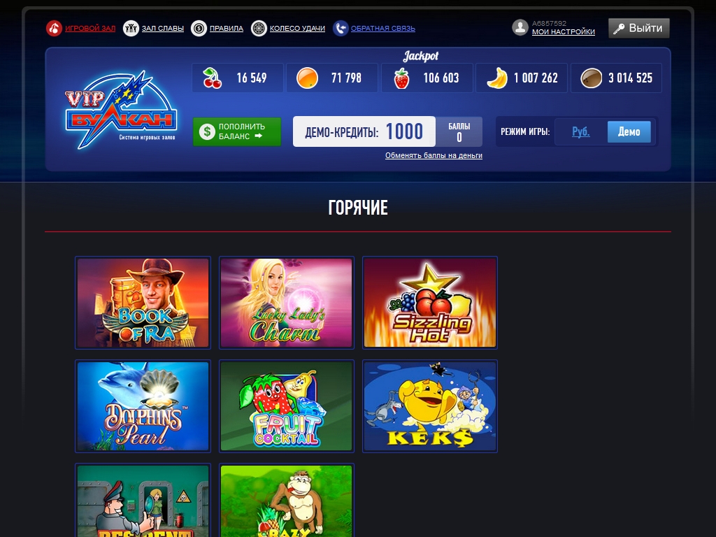Open the Колесо удачи menu link
The width and height of the screenshot is (716, 537).
click(x=297, y=28)
